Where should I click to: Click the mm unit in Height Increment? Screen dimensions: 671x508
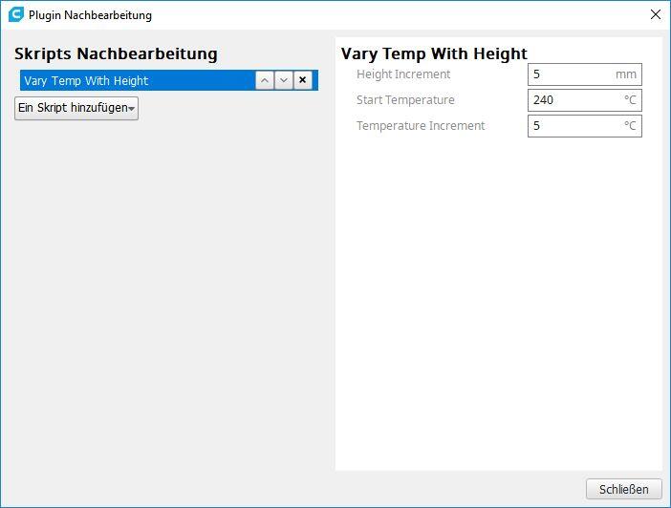coord(626,74)
